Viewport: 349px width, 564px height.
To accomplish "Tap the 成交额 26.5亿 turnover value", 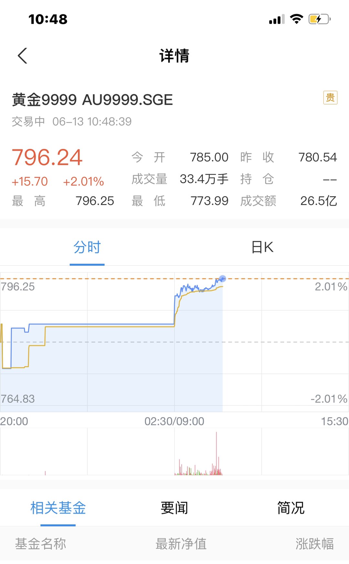I will pos(318,201).
